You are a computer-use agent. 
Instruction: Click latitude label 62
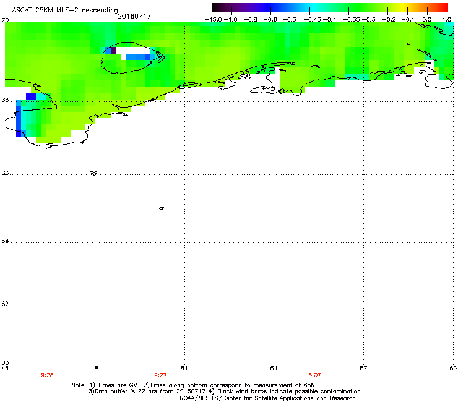(x=5, y=304)
